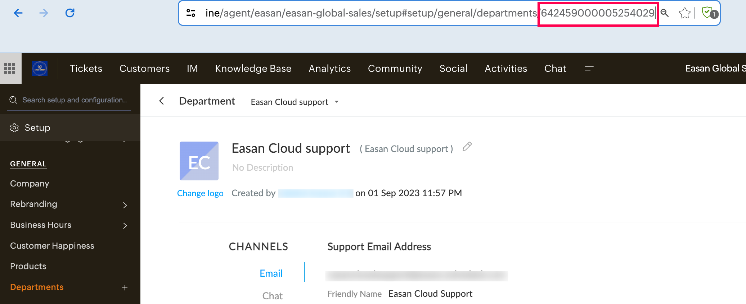Screen dimensions: 746x304
Task: Click the Friendly Name value Easan Cloud Support
Action: point(430,294)
